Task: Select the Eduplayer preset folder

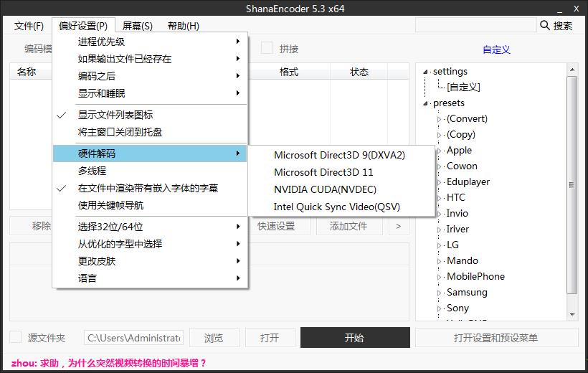Action: [468, 181]
